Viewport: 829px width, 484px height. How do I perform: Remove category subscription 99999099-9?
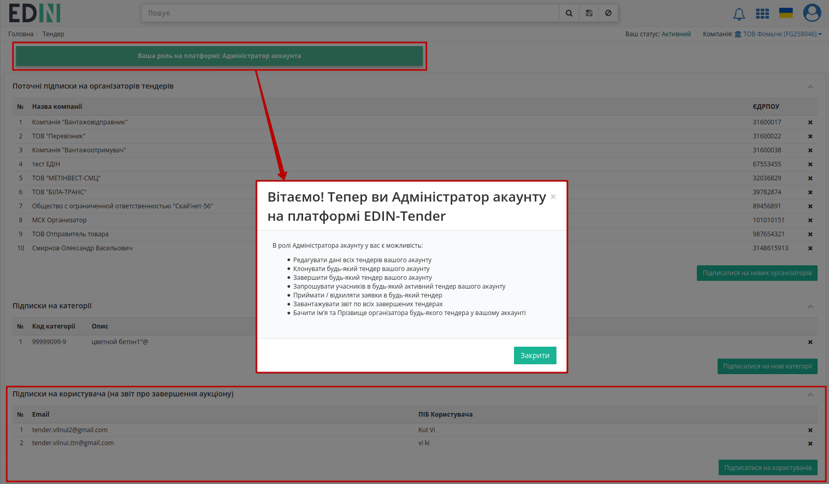810,343
